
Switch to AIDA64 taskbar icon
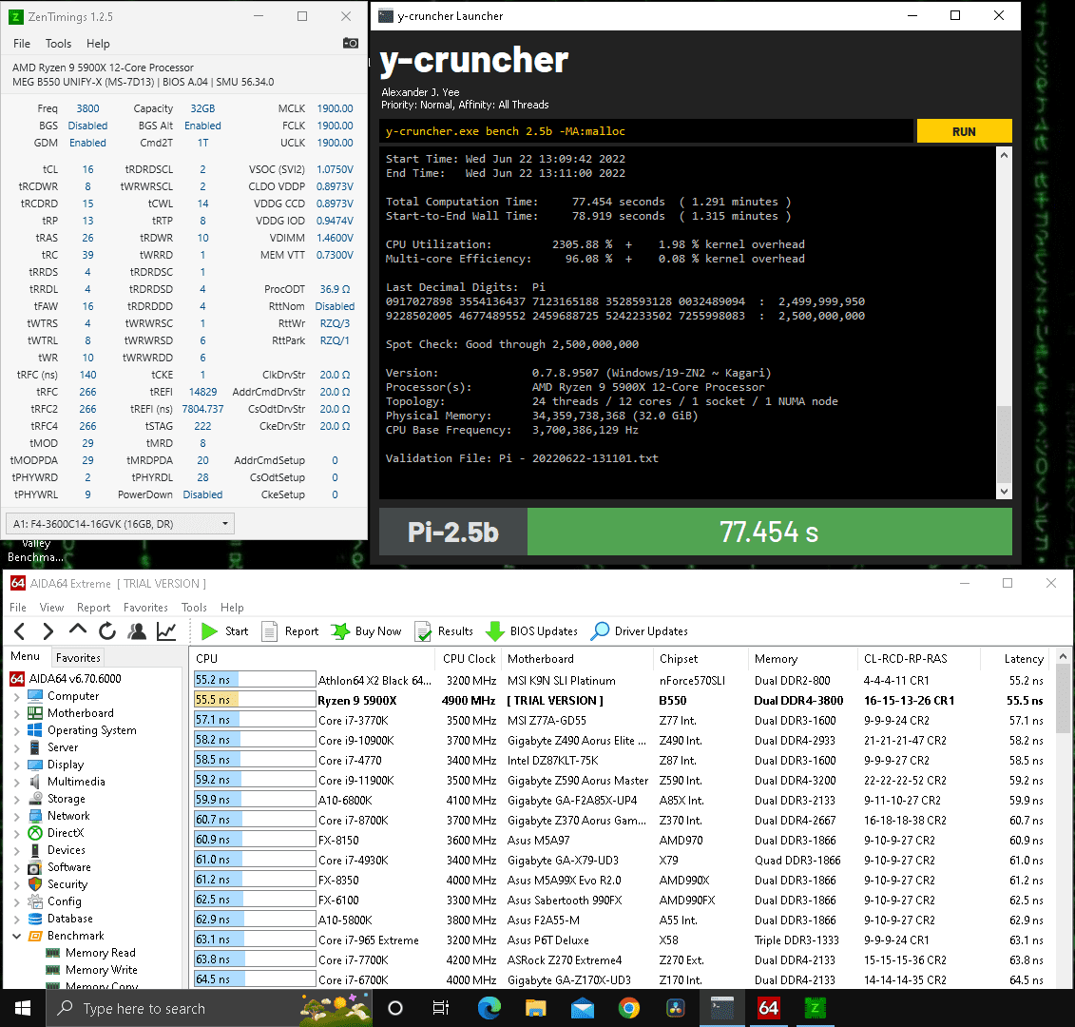coord(769,1009)
